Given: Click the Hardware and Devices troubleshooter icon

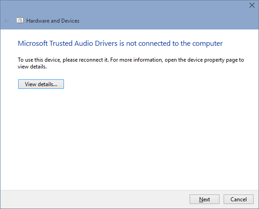Looking at the screenshot, I should (20, 20).
